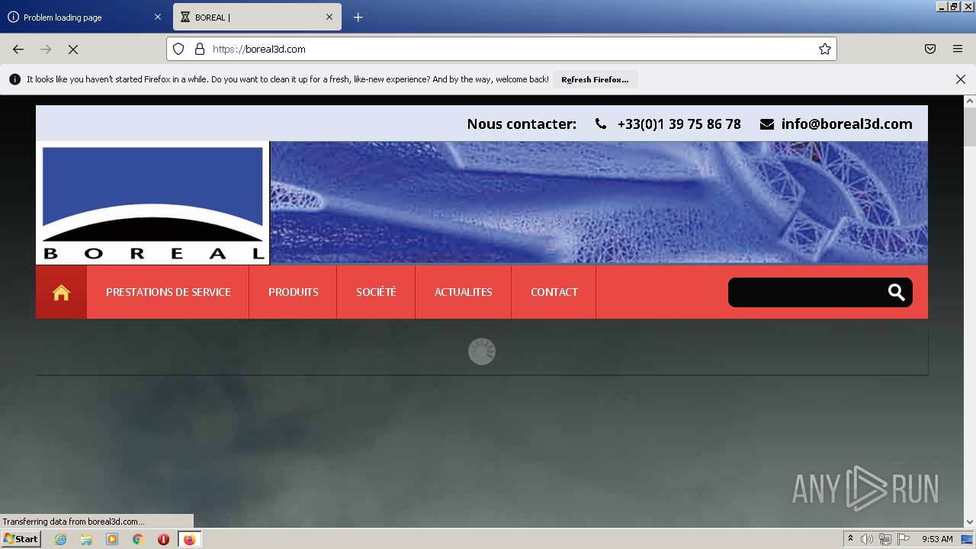This screenshot has width=976, height=549.
Task: Open File Explorer from taskbar
Action: coord(86,539)
